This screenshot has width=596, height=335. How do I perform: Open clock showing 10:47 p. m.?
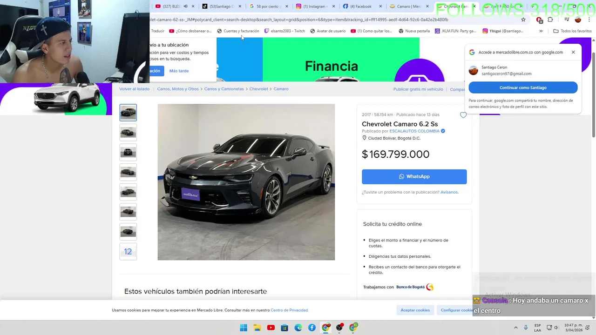point(573,328)
